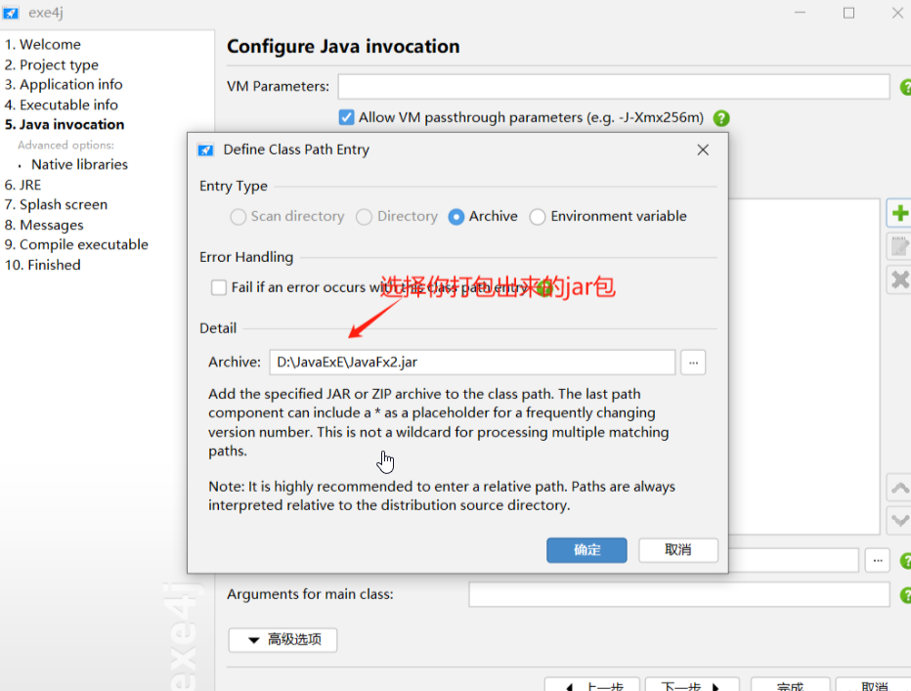Move the class path entry down with the chevron
The width and height of the screenshot is (911, 691).
click(x=899, y=520)
